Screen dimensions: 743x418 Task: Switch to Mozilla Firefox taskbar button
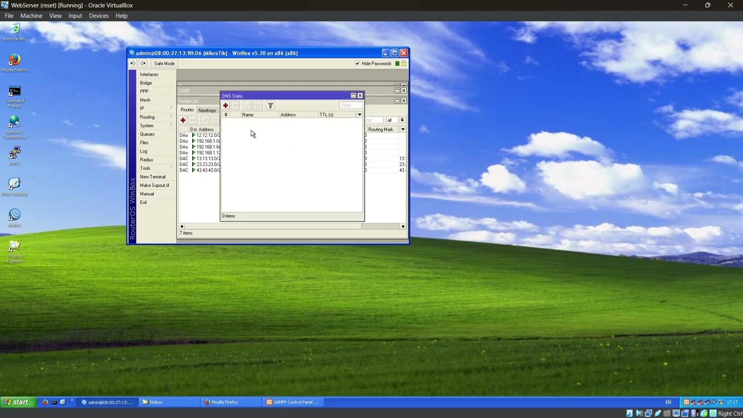[231, 402]
